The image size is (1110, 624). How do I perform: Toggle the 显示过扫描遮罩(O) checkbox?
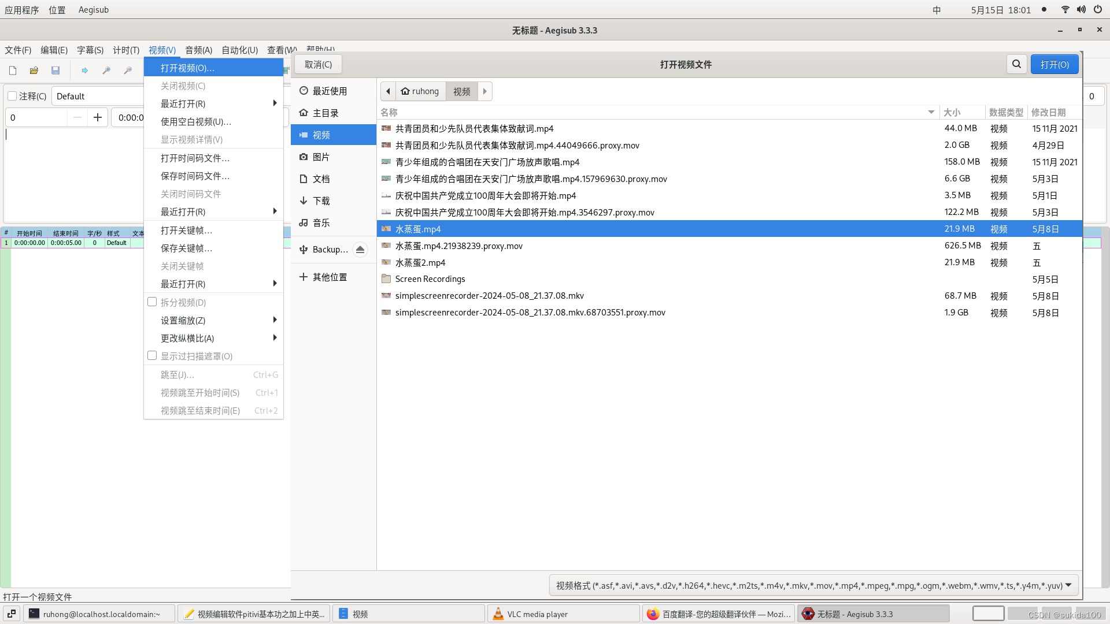(x=152, y=356)
